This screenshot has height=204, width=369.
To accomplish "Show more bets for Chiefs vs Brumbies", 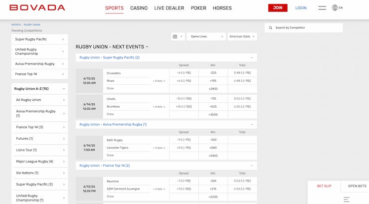I will click(x=159, y=107).
